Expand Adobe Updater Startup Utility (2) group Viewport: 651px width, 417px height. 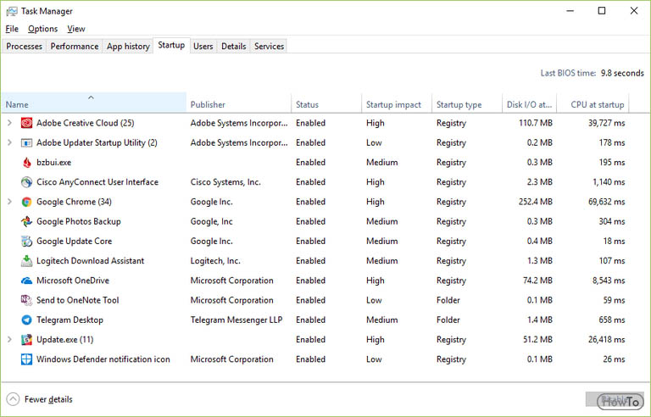(9, 142)
